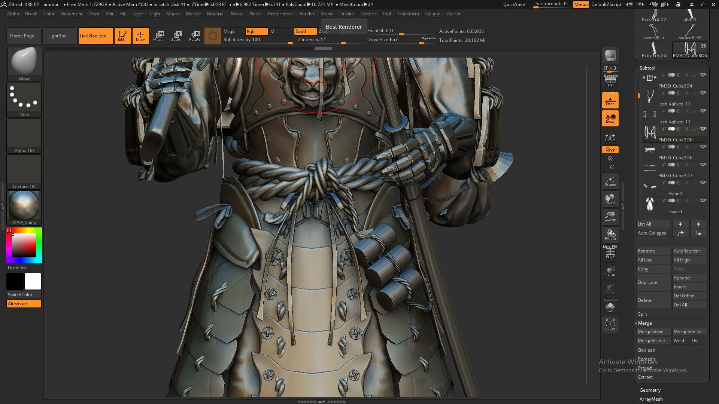Image resolution: width=719 pixels, height=404 pixels.
Task: Toggle visibility of Hand2 subtool
Action: click(703, 183)
